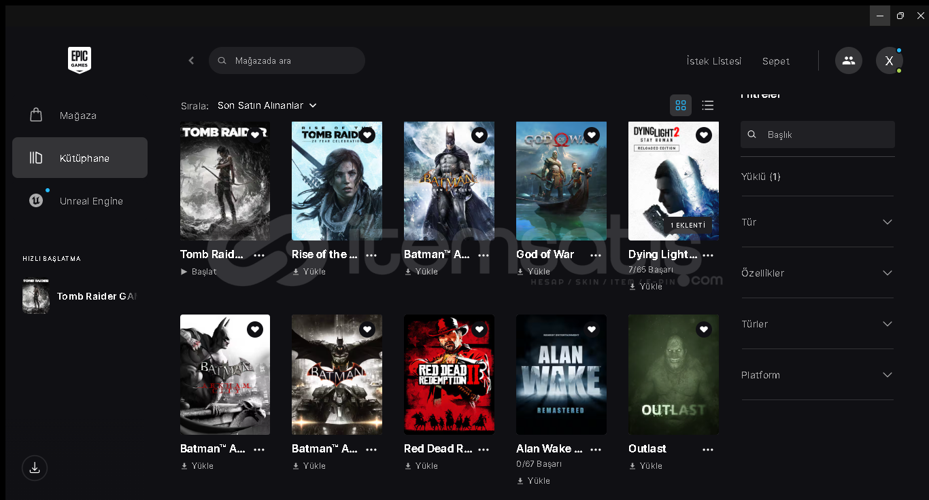
Task: Click the 0/67 Başarı achievements text
Action: tap(539, 464)
